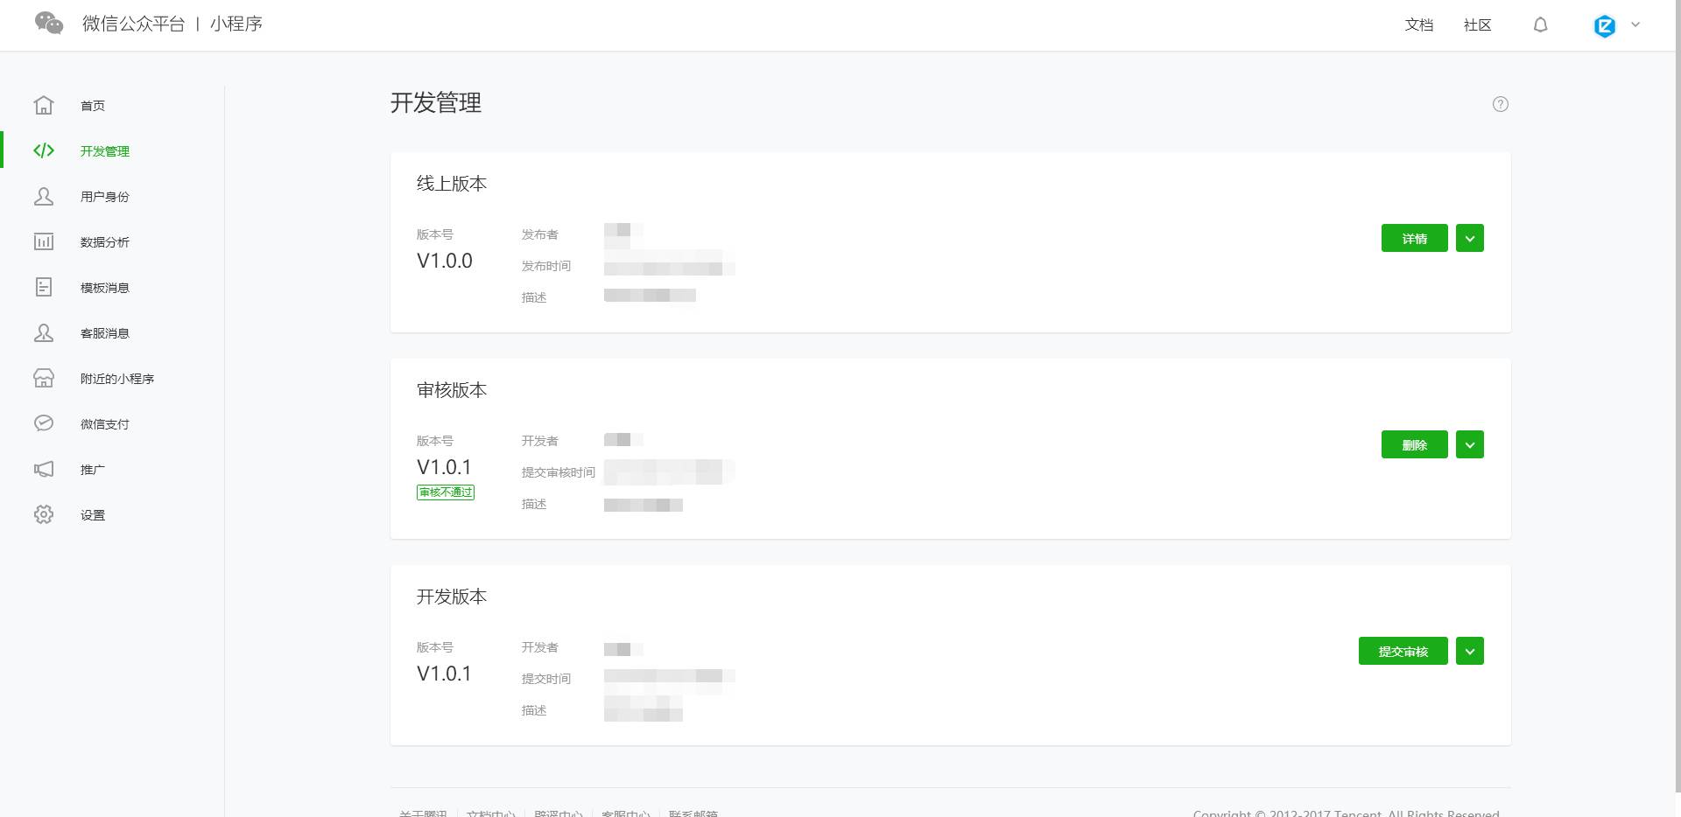
Task: Open 客服消息 customer service icon
Action: 44,332
